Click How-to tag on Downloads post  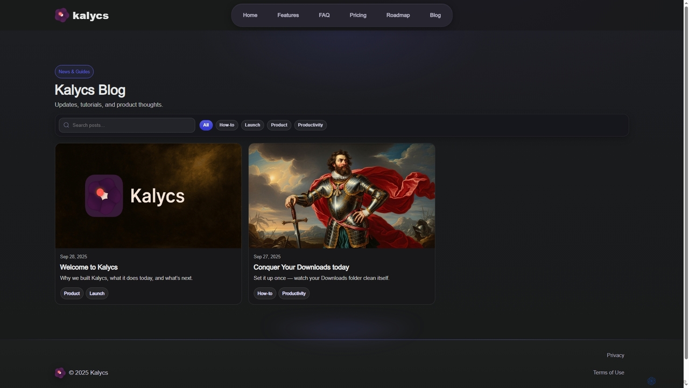click(265, 294)
